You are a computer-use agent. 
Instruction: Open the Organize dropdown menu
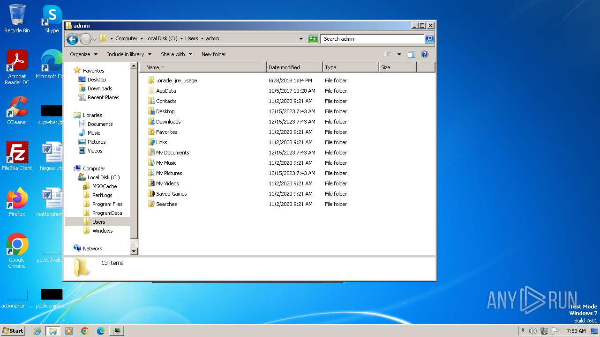tap(83, 54)
